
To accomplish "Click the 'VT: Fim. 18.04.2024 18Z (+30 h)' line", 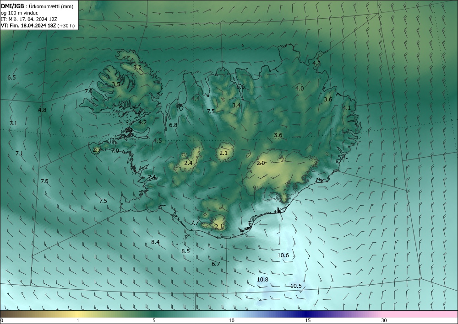I will pyautogui.click(x=38, y=26).
